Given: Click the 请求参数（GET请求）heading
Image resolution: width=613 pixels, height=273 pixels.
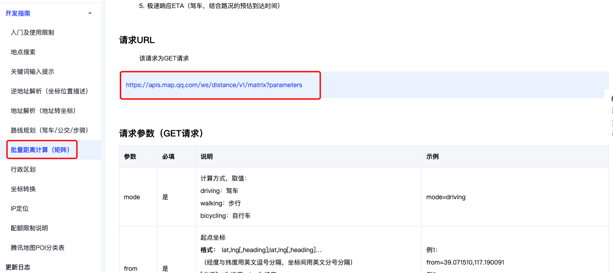Looking at the screenshot, I should [x=161, y=133].
